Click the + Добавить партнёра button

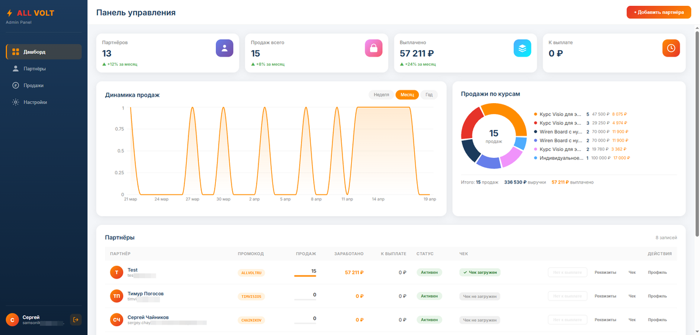pos(659,12)
